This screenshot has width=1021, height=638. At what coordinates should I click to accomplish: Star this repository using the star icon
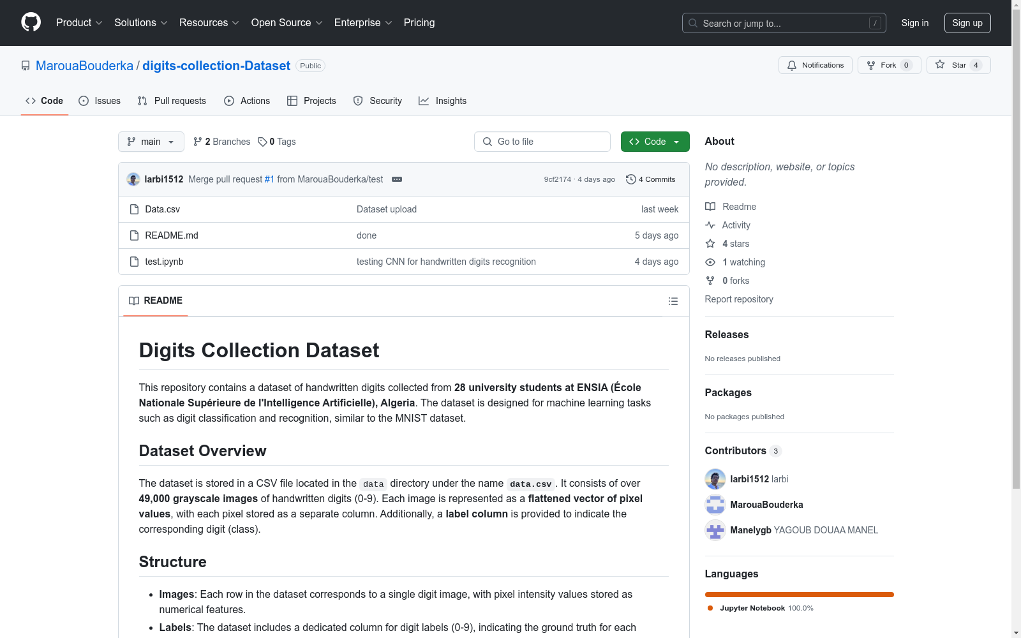[x=940, y=65]
